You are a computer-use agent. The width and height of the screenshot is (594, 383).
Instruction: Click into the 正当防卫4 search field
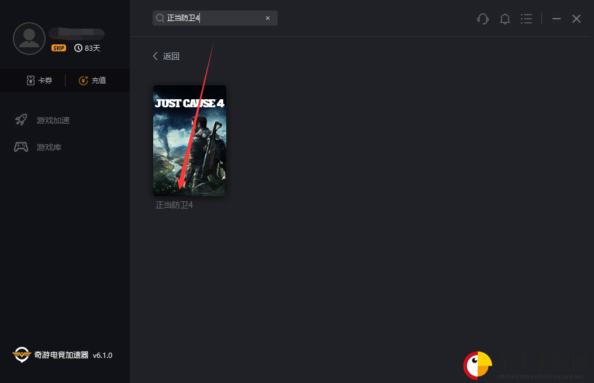point(215,18)
